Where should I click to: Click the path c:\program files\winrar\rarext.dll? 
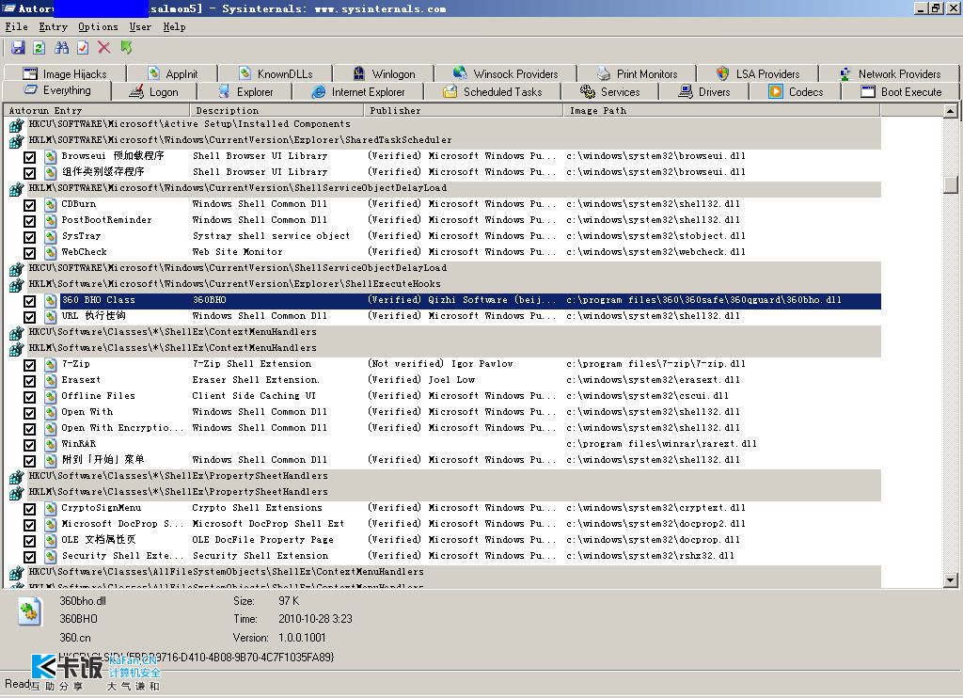[x=661, y=444]
